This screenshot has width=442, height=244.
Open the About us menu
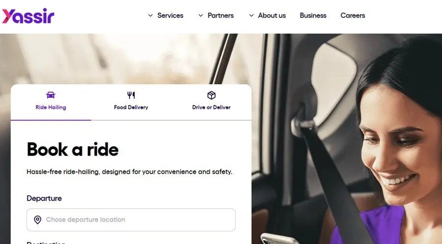coord(272,16)
